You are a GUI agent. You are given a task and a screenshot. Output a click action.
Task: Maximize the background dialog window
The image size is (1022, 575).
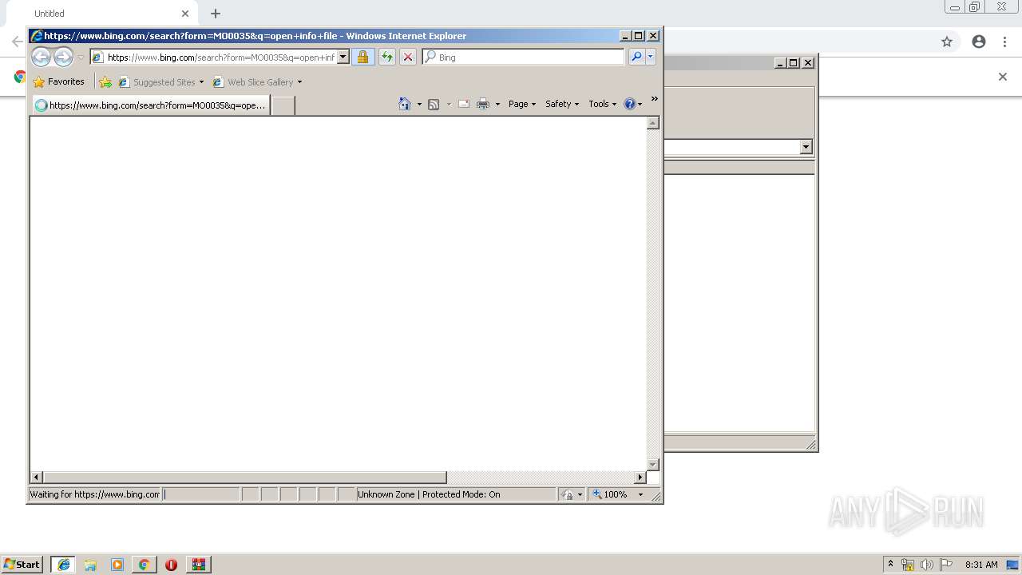click(x=794, y=62)
